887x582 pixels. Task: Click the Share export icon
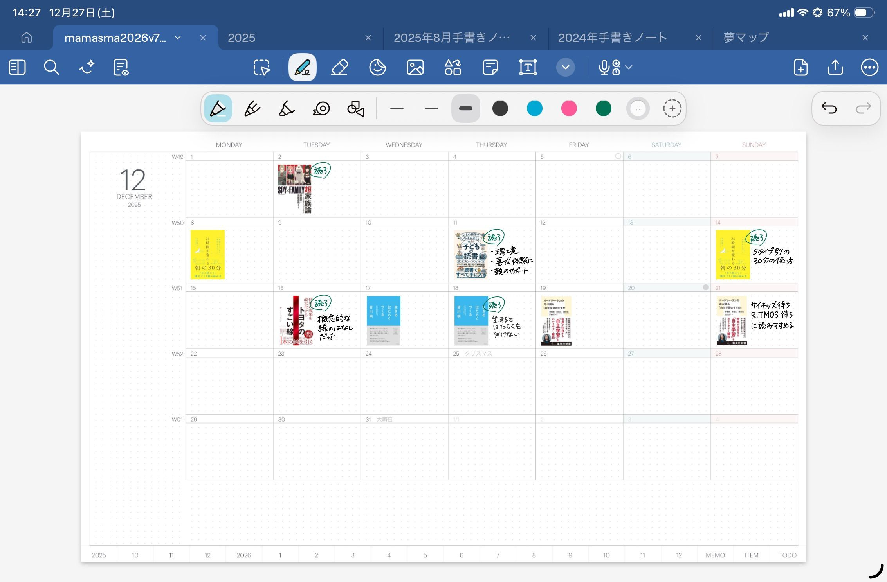click(x=835, y=67)
